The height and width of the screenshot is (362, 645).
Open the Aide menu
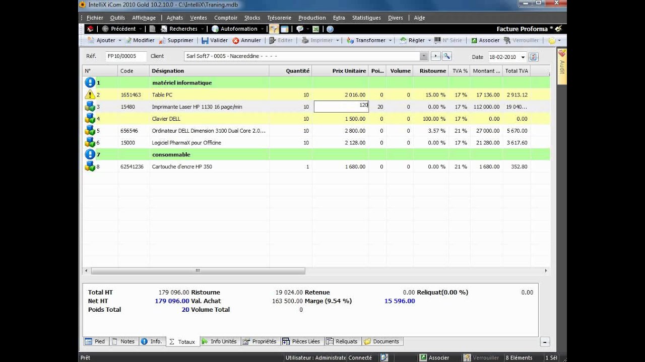pyautogui.click(x=419, y=18)
